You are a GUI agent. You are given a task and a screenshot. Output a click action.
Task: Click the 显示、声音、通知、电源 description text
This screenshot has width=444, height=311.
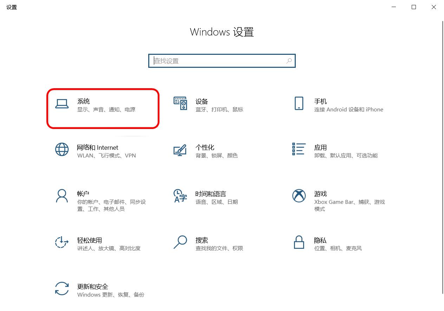click(x=105, y=109)
